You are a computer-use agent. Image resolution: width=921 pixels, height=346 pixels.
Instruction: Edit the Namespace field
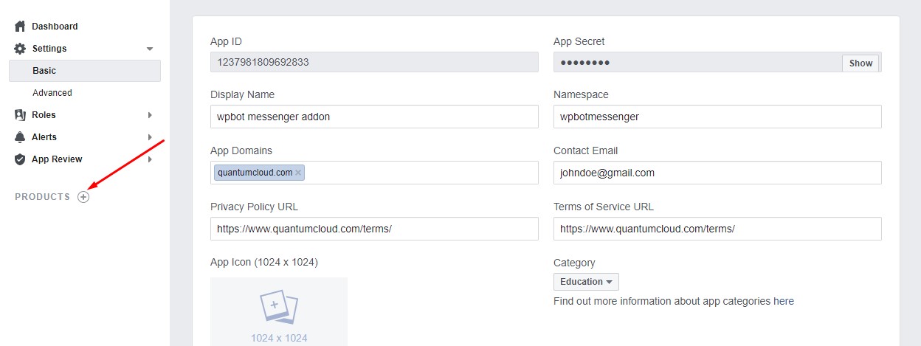(717, 117)
